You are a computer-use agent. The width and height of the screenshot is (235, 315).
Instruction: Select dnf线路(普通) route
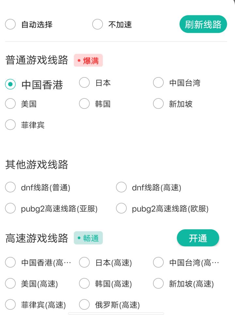[x=10, y=188]
